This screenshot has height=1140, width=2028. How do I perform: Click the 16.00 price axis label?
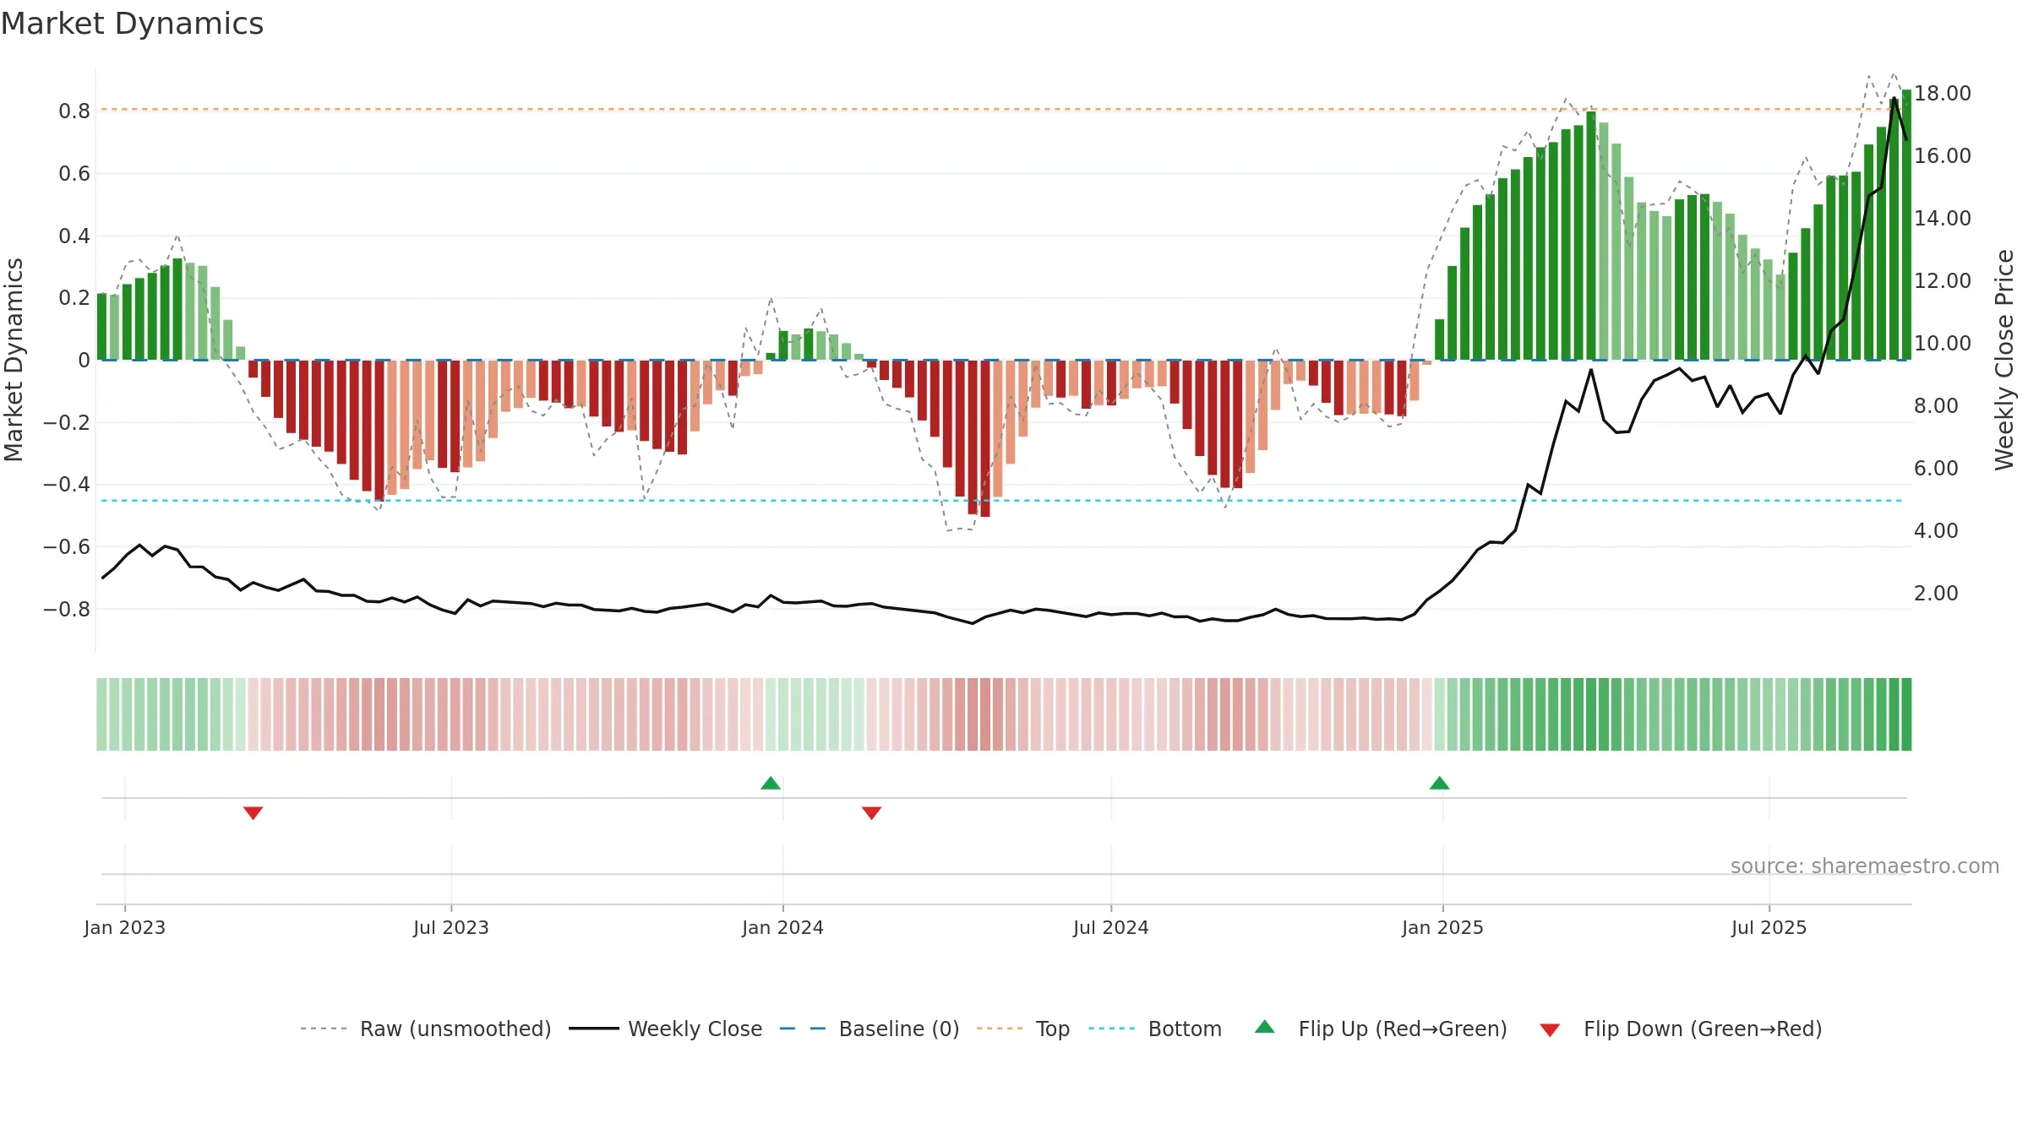tap(1943, 155)
